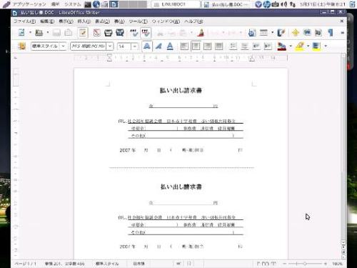Toggle Bold formatting
The height and width of the screenshot is (268, 357).
[x=147, y=46]
